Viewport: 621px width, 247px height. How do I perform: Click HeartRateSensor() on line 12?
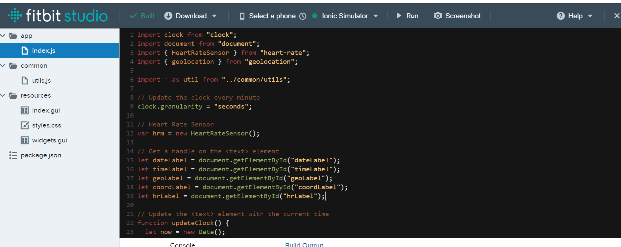pos(223,133)
